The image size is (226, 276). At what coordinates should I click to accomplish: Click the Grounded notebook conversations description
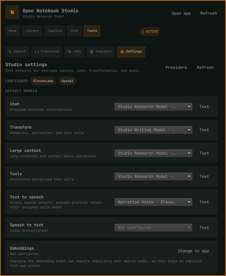41,110
